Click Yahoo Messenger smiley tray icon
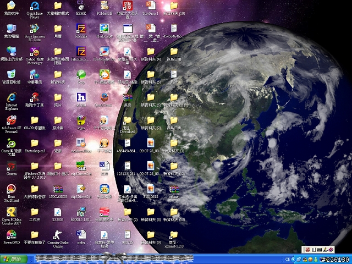The width and height of the screenshot is (352, 264). (x=310, y=260)
